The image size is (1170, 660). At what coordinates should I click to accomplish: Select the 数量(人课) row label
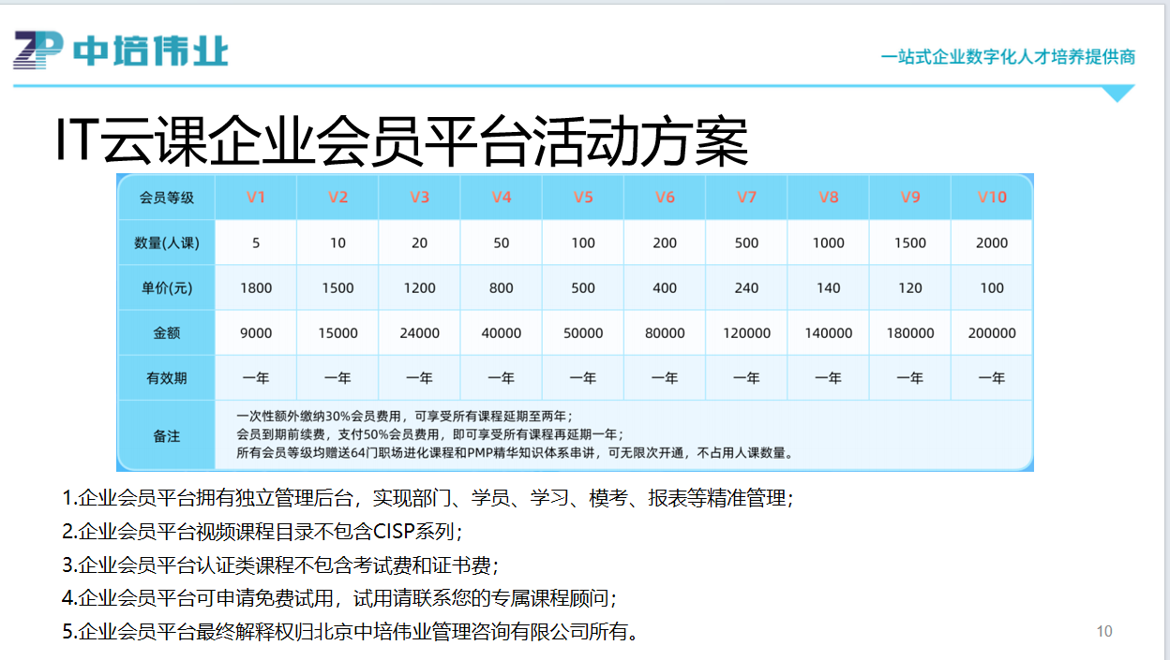click(x=166, y=242)
